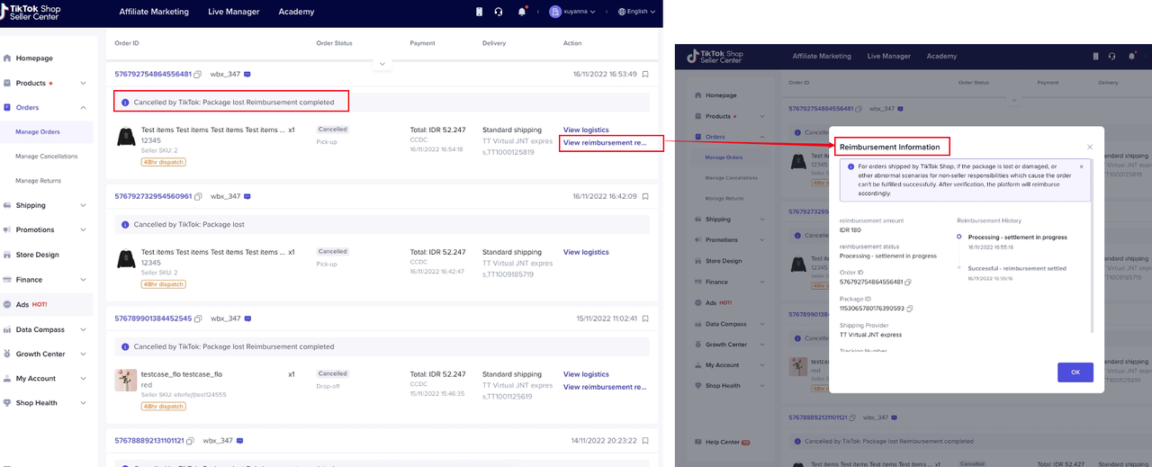
Task: Open the mobile app download icon
Action: (479, 12)
